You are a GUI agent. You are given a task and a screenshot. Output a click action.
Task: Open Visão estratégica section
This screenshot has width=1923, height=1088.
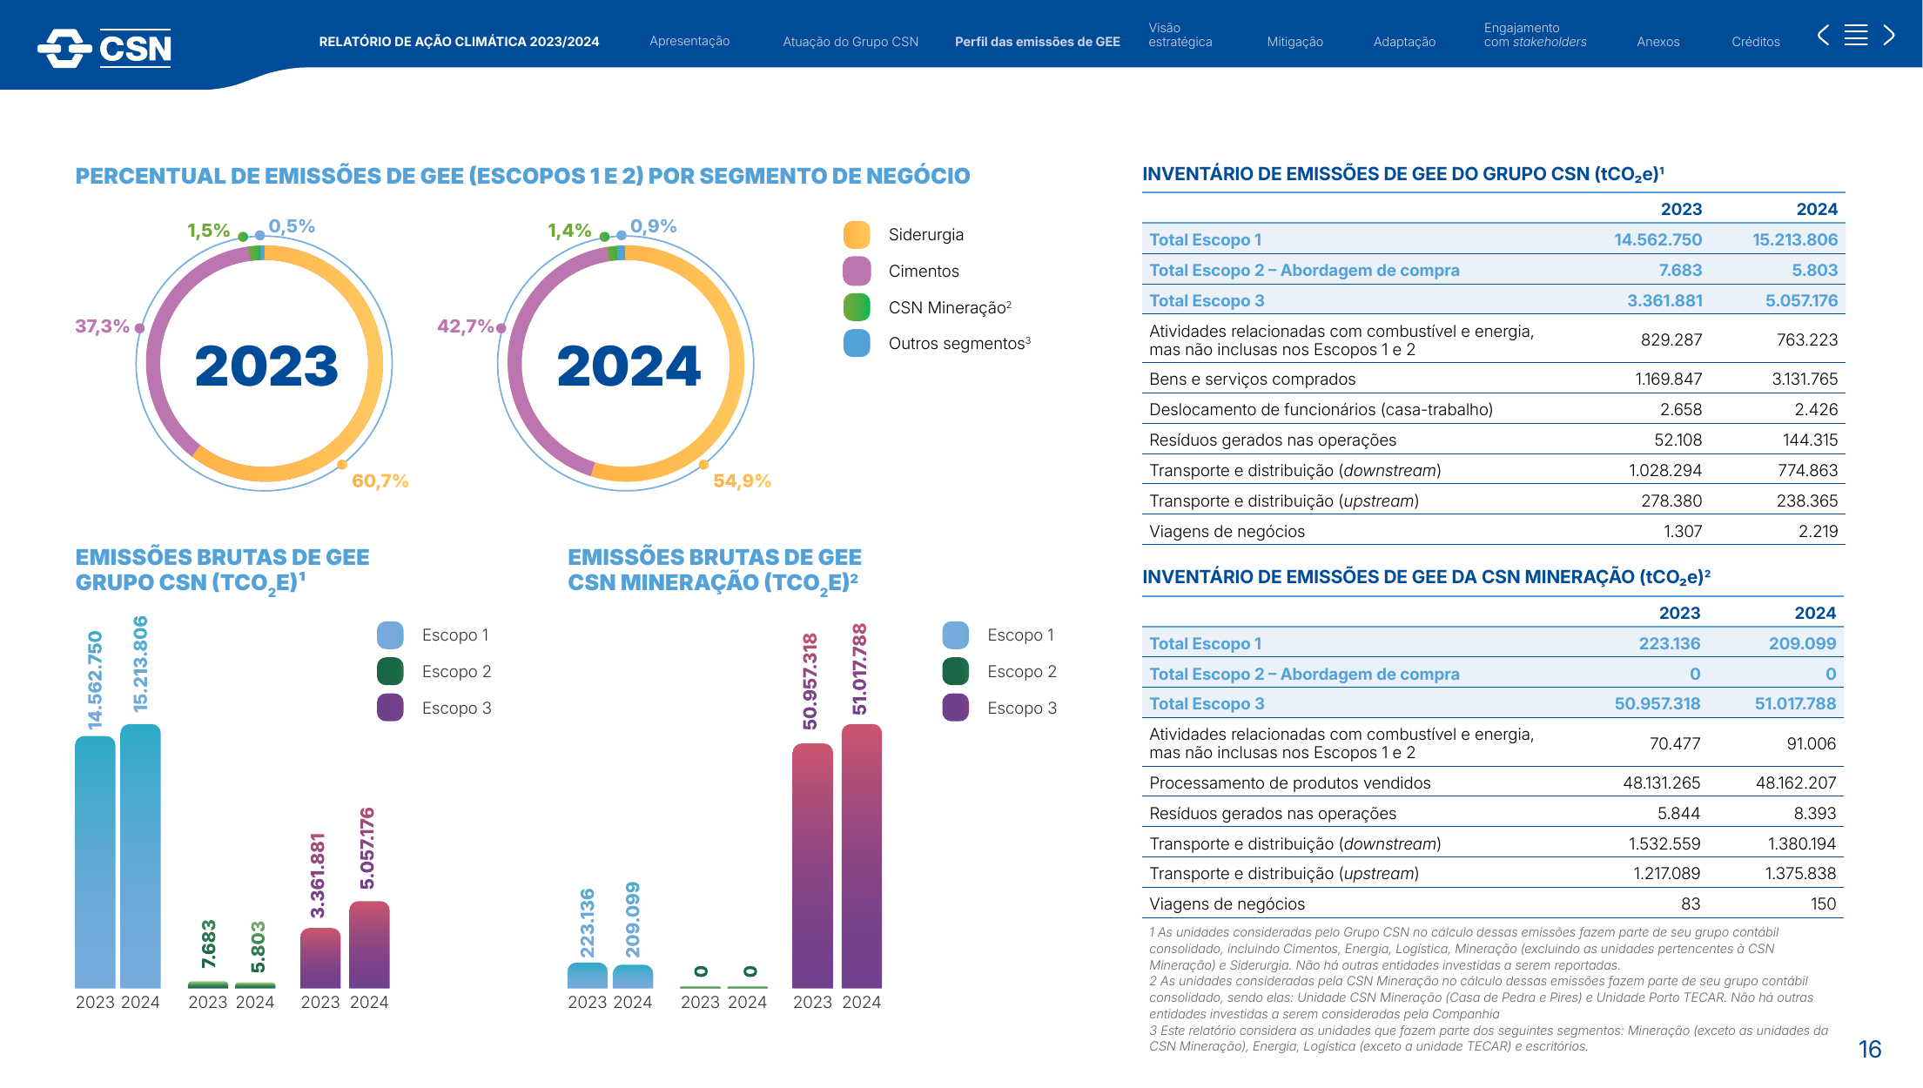point(1180,35)
